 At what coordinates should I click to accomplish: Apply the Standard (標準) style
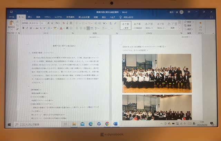126,25
